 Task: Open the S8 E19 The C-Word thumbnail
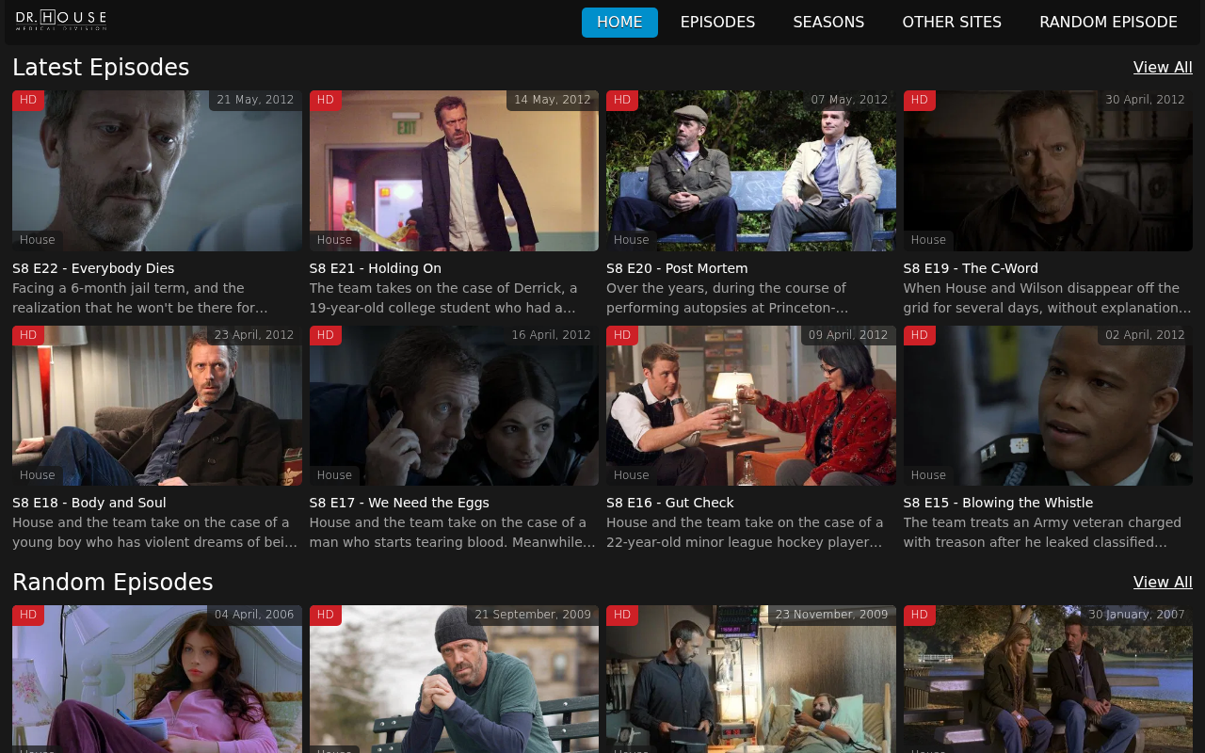(1048, 170)
